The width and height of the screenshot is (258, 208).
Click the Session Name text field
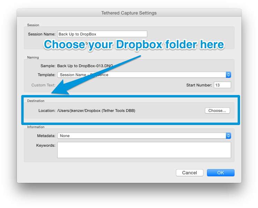click(102, 34)
